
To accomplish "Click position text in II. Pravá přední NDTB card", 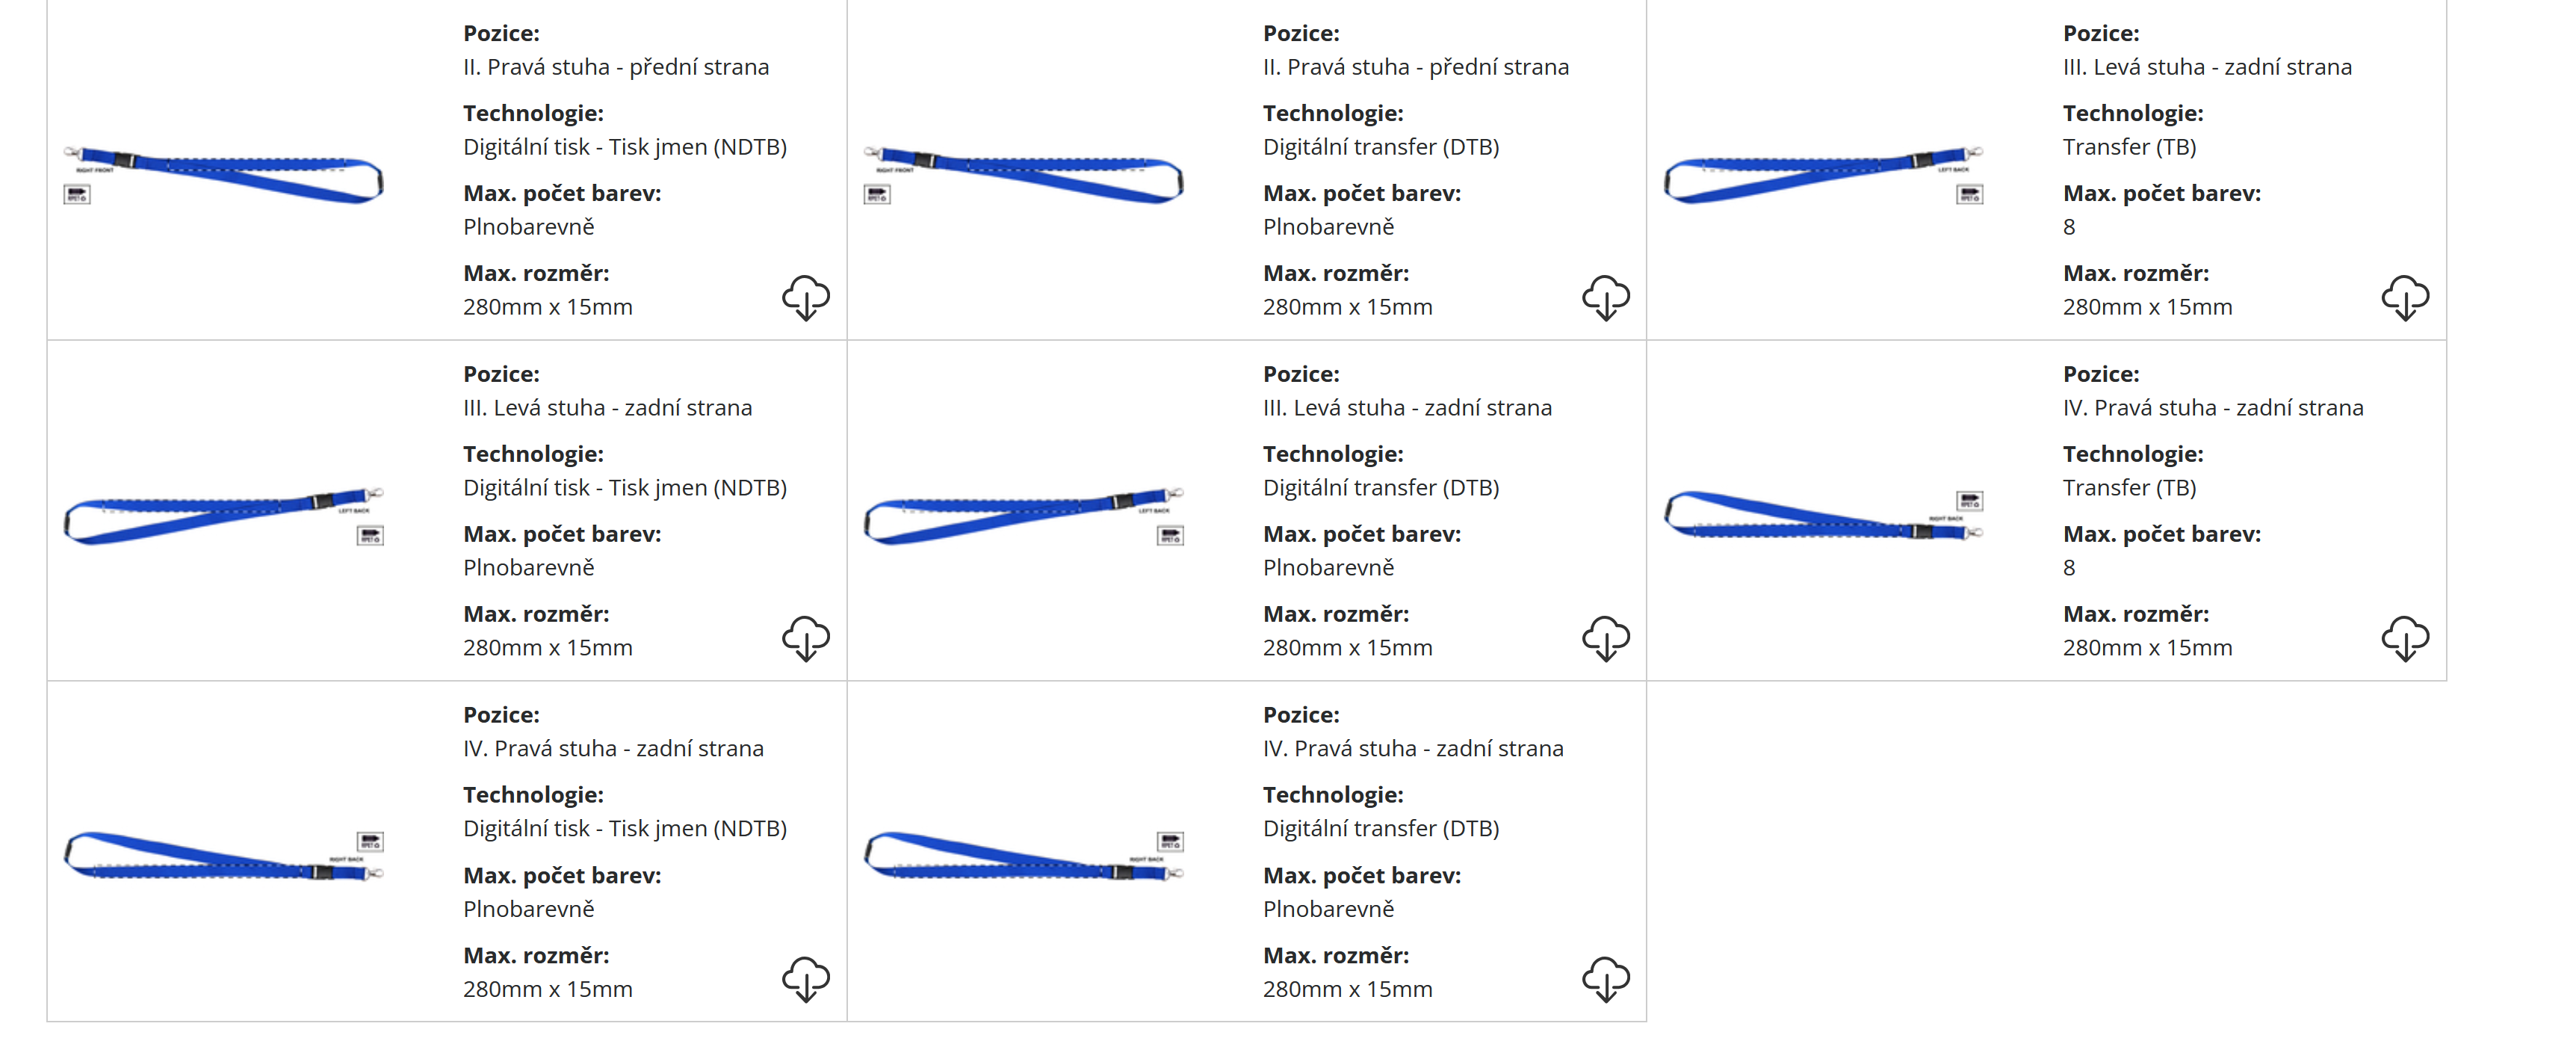I will coord(615,67).
